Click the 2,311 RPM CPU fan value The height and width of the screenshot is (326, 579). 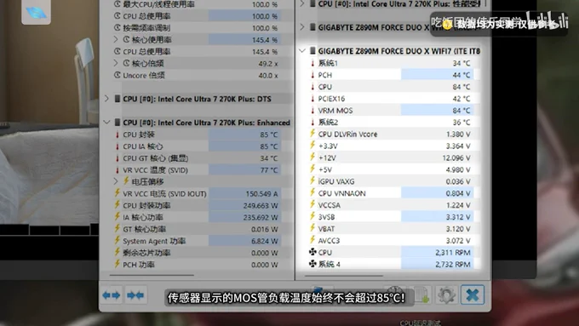click(453, 253)
